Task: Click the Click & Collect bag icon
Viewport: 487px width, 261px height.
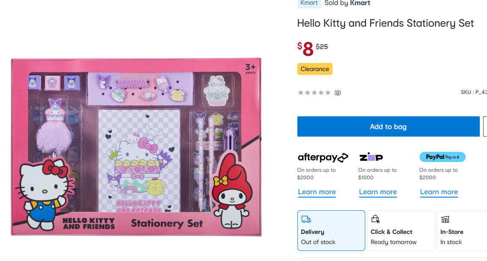Action: click(375, 219)
